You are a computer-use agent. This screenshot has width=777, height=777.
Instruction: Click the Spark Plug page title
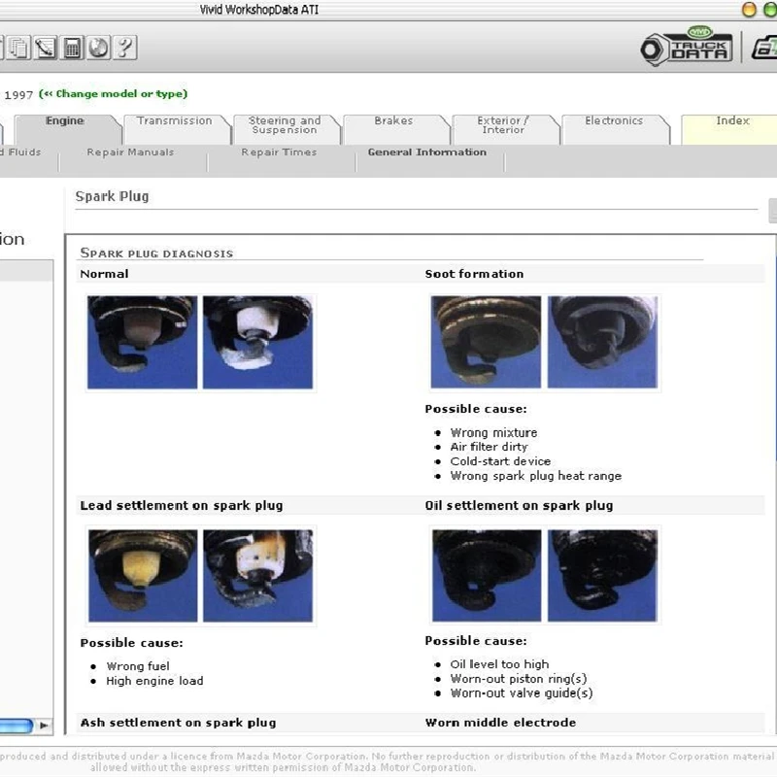click(112, 197)
